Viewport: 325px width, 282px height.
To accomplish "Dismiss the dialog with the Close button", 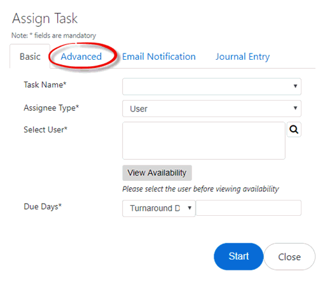I will click(x=289, y=257).
